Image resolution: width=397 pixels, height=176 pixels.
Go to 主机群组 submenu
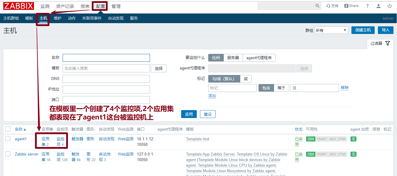point(11,18)
